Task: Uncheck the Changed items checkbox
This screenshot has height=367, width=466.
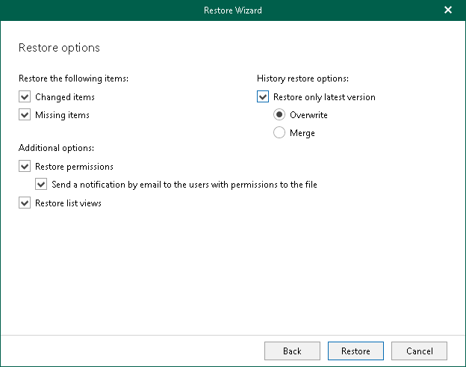Action: click(x=25, y=97)
